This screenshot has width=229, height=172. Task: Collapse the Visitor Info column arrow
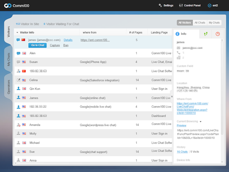[17, 32]
